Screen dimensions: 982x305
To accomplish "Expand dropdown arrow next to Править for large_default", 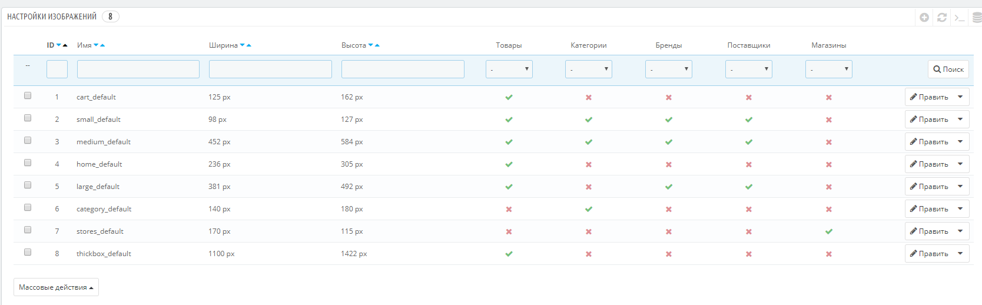I will 960,187.
